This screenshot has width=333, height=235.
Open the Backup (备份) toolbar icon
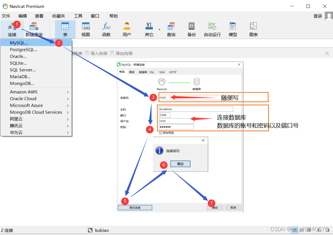pyautogui.click(x=192, y=29)
